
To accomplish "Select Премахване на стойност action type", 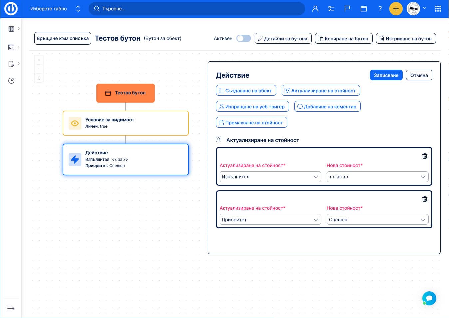I will tap(251, 122).
